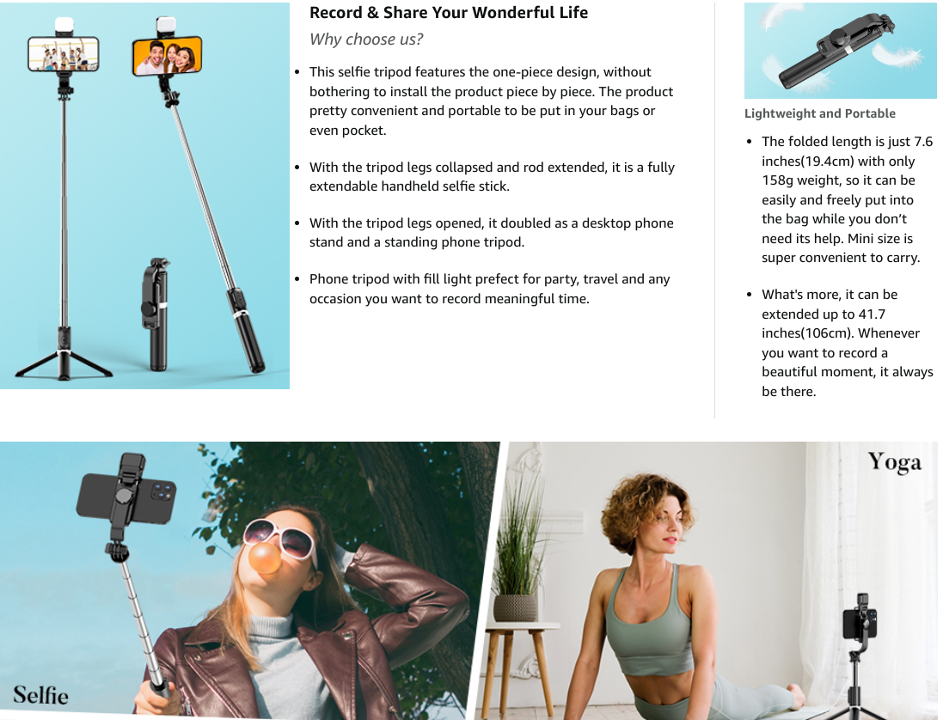Image resolution: width=943 pixels, height=720 pixels.
Task: Click the black tripod legs at base
Action: point(64,363)
